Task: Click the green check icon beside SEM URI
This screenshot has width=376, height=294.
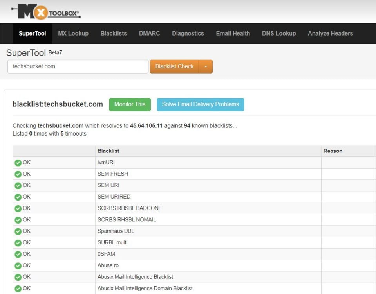Action: 18,186
